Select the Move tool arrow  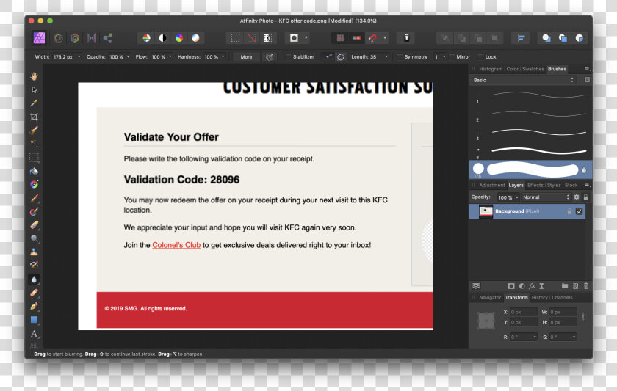pos(35,90)
